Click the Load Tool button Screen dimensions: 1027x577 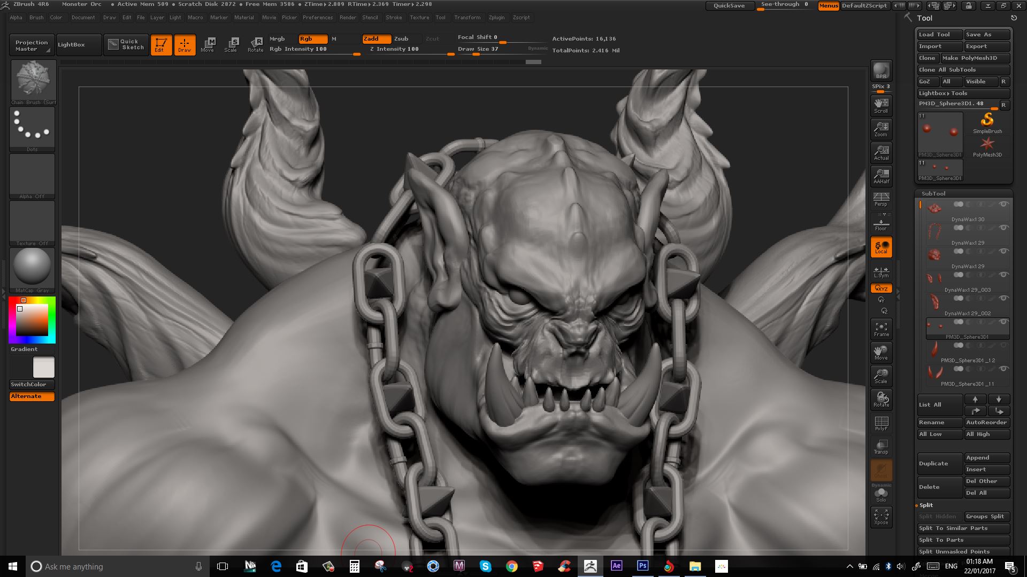[x=940, y=35]
